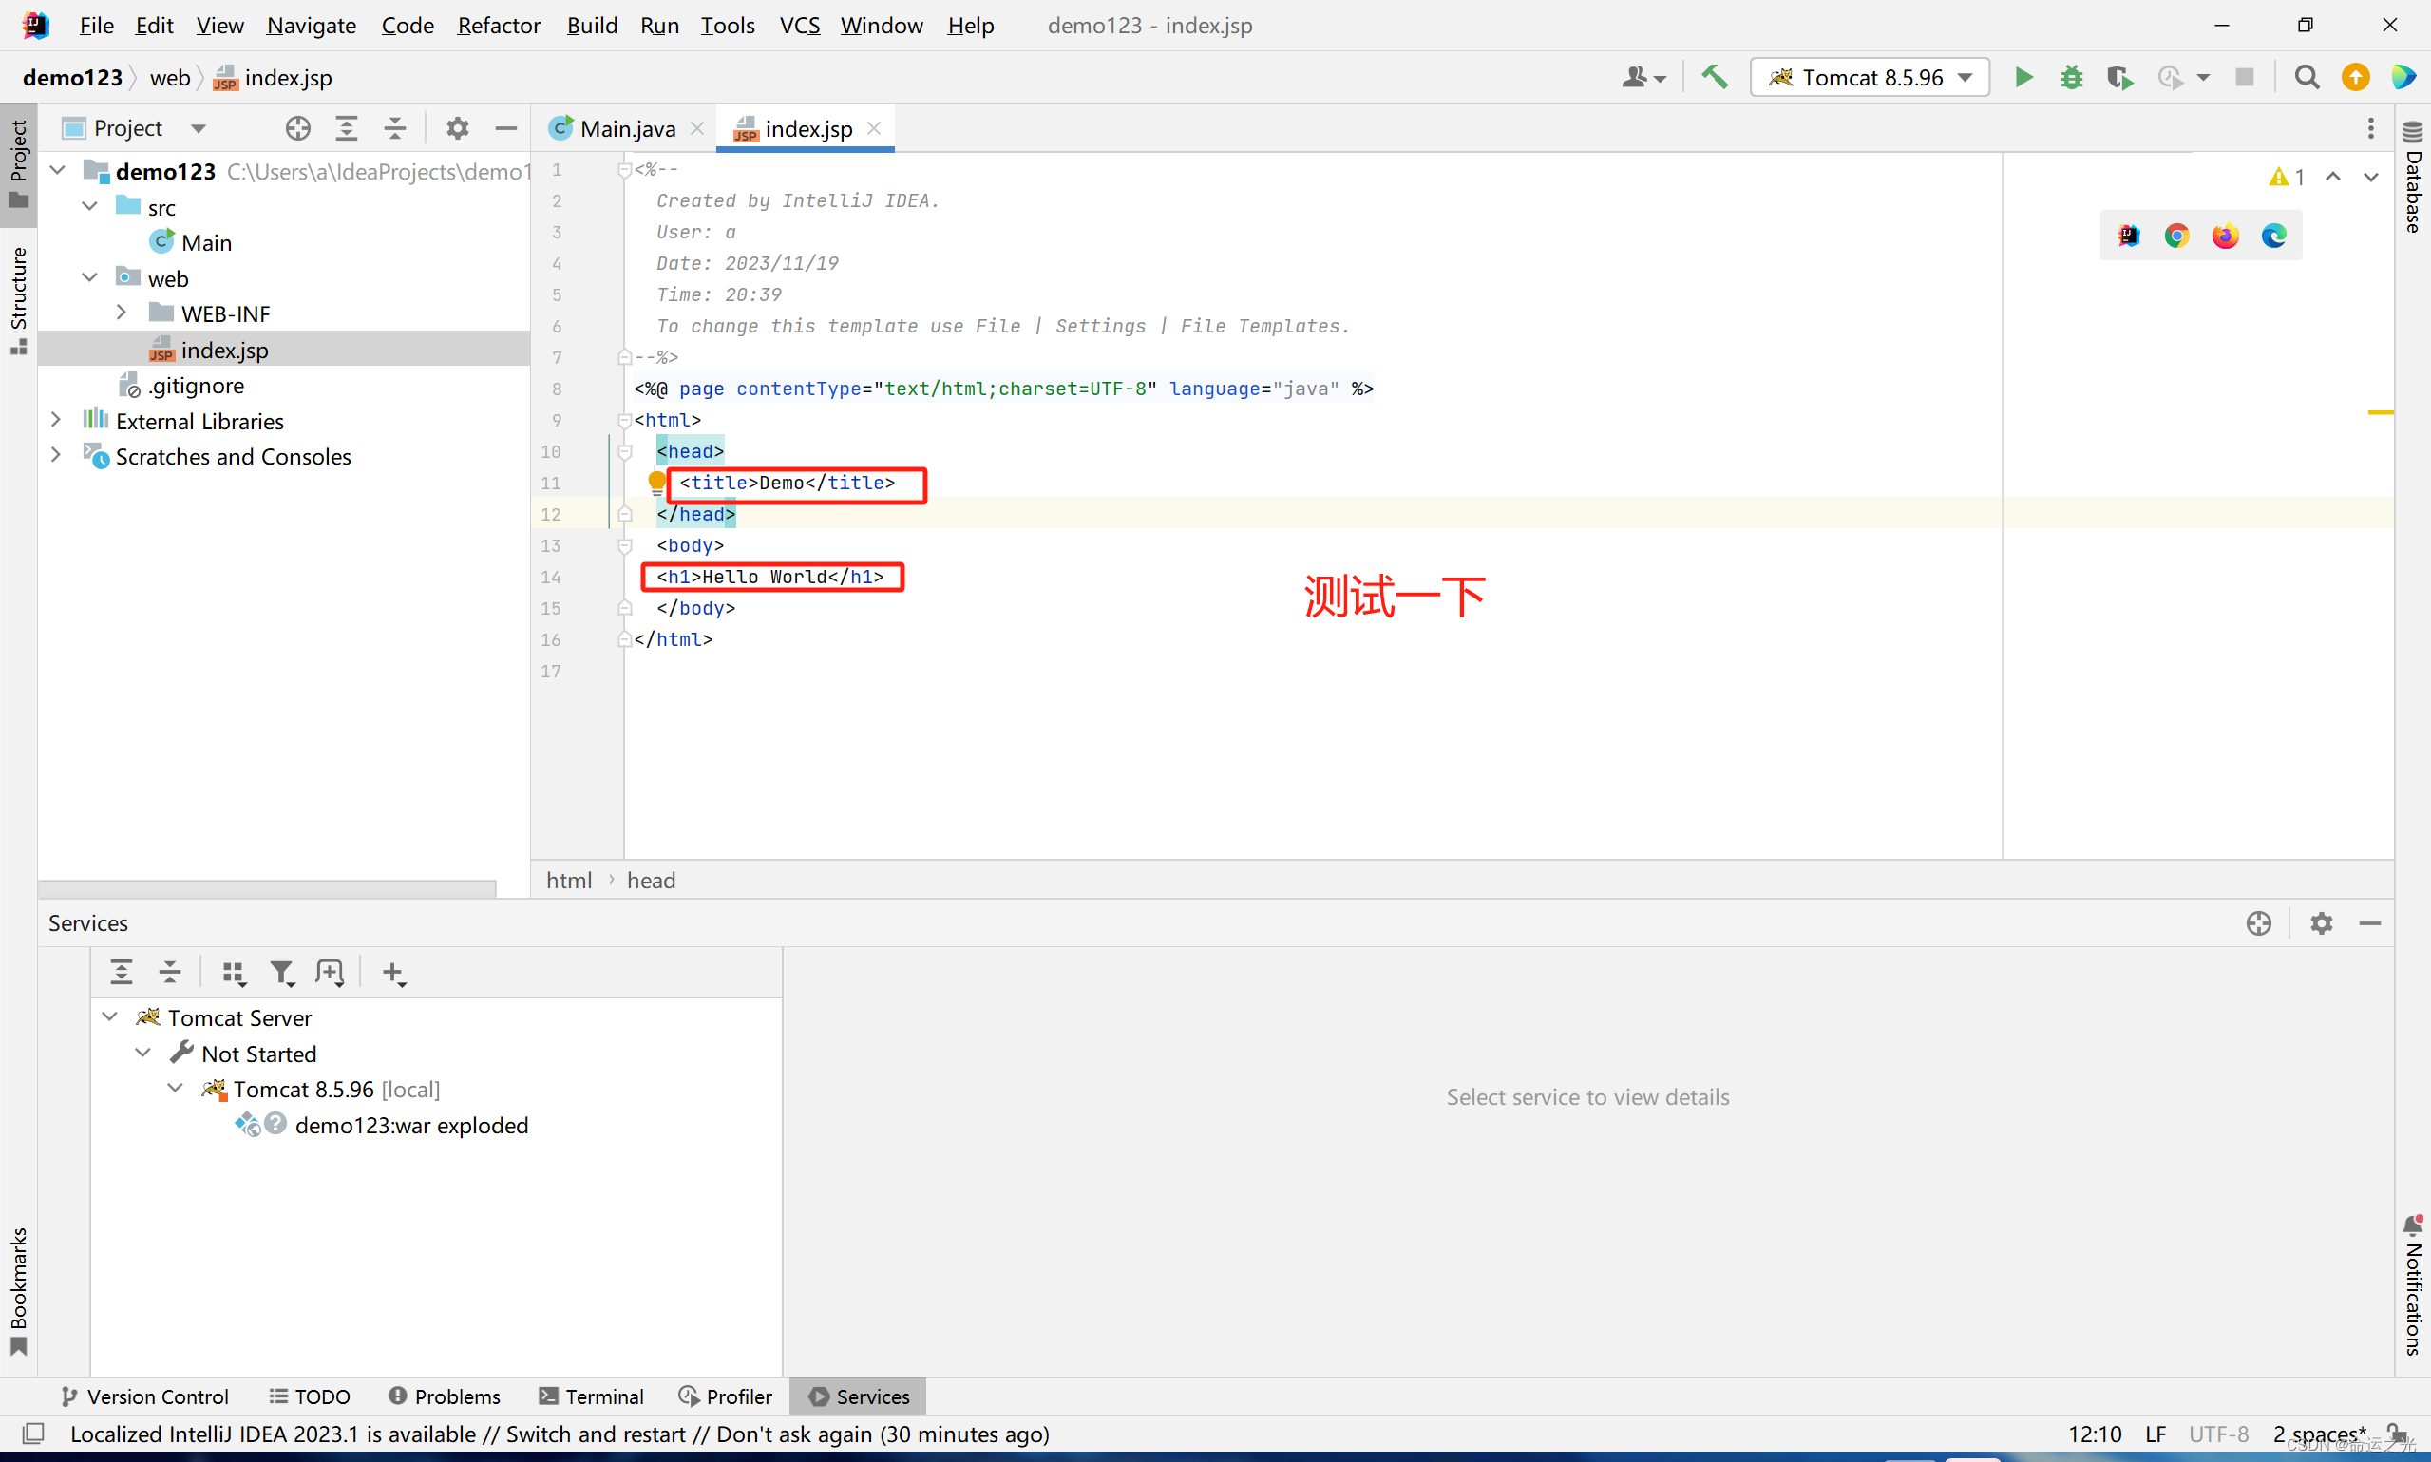
Task: Expand Scratches and Consoles node
Action: (56, 455)
